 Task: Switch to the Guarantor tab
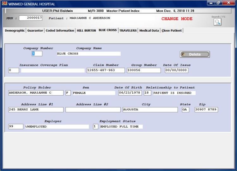[35, 30]
